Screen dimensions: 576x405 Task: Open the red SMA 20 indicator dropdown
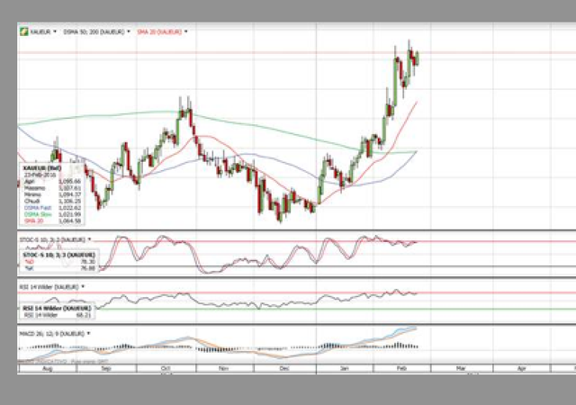pyautogui.click(x=186, y=31)
